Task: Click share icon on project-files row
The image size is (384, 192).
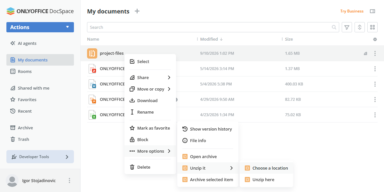Action: pos(365,53)
